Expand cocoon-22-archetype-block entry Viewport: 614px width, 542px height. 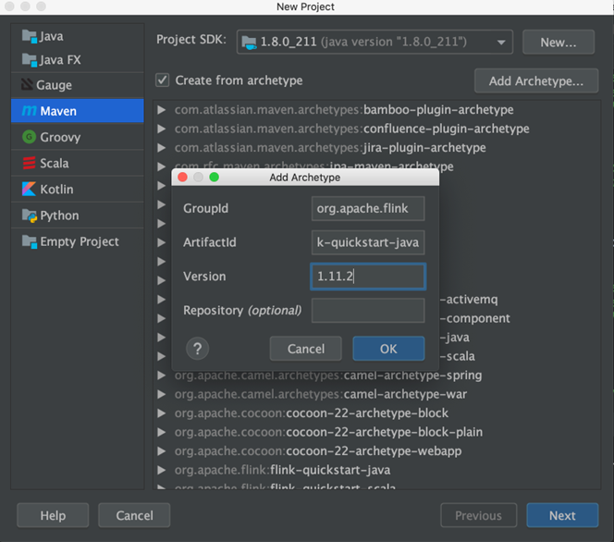click(x=161, y=413)
